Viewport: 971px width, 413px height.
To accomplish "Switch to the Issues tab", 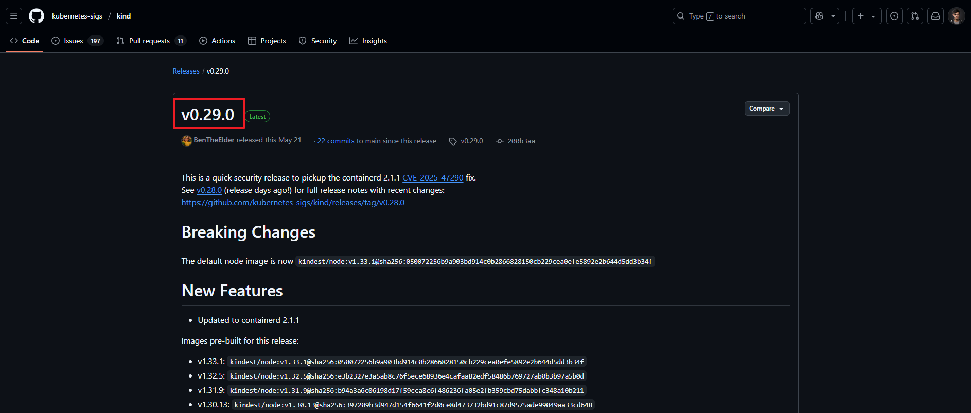I will click(x=77, y=41).
